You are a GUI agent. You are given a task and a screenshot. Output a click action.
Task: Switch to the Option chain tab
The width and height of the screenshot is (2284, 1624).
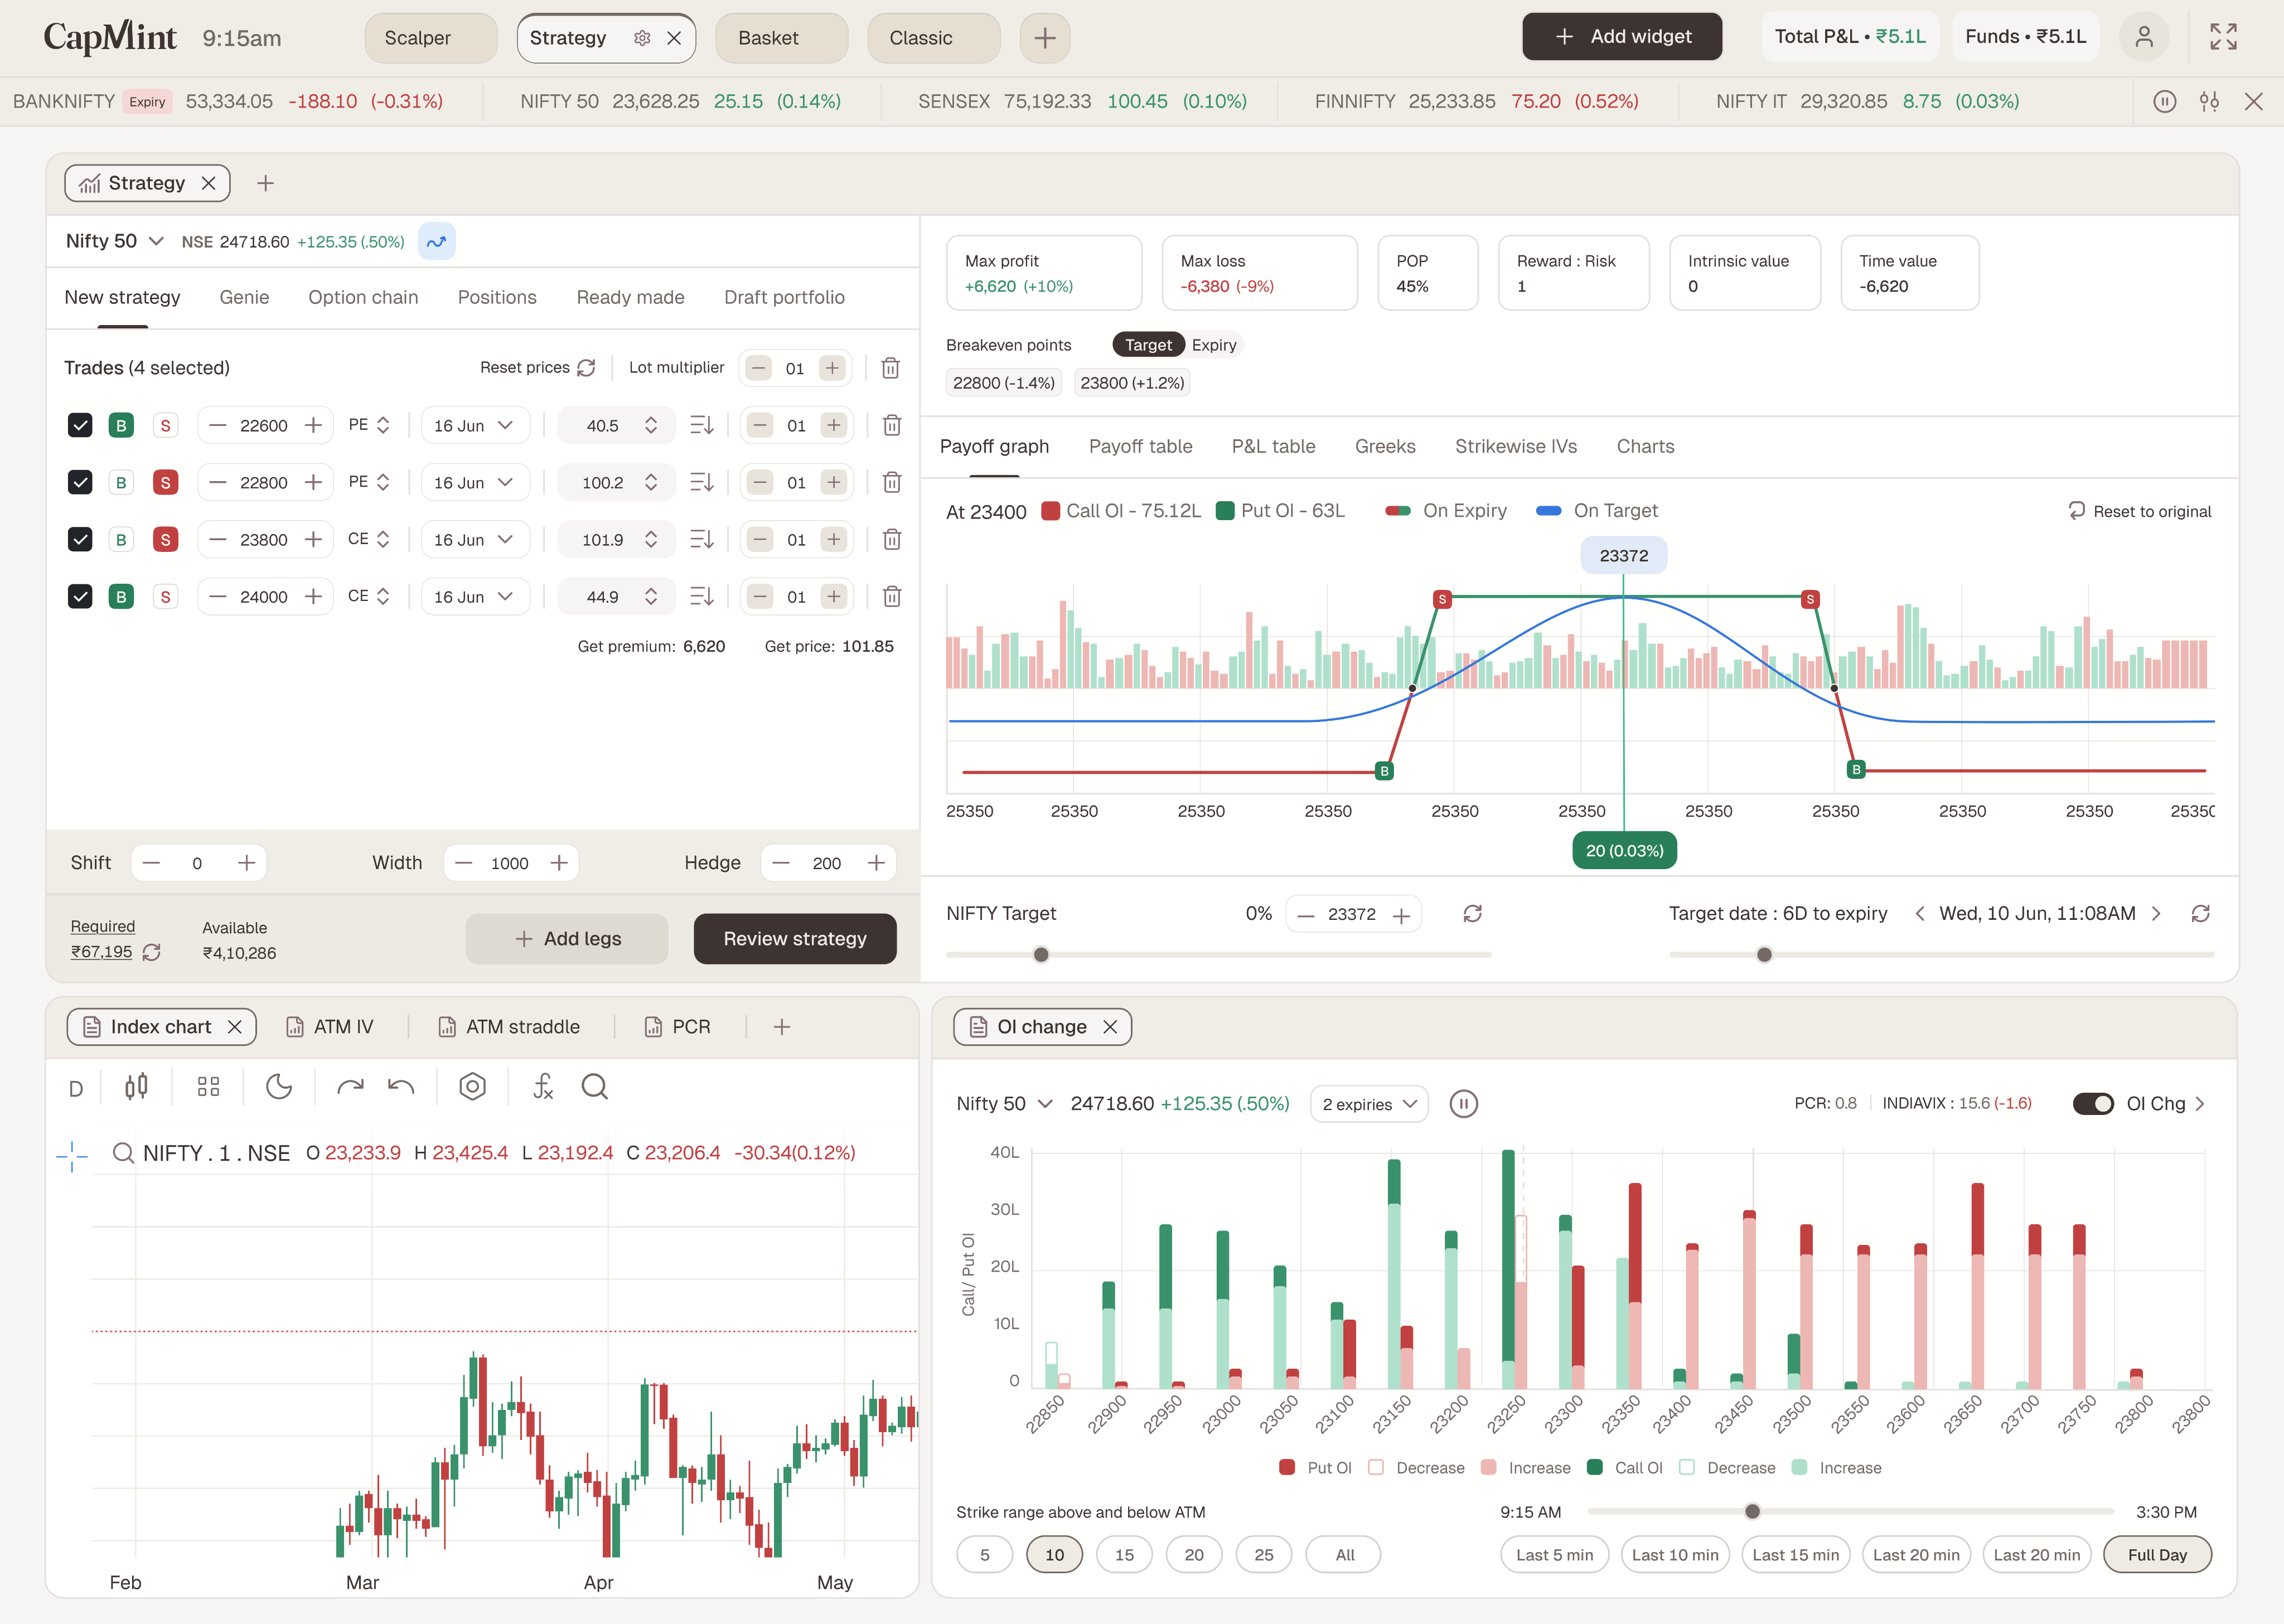[363, 297]
